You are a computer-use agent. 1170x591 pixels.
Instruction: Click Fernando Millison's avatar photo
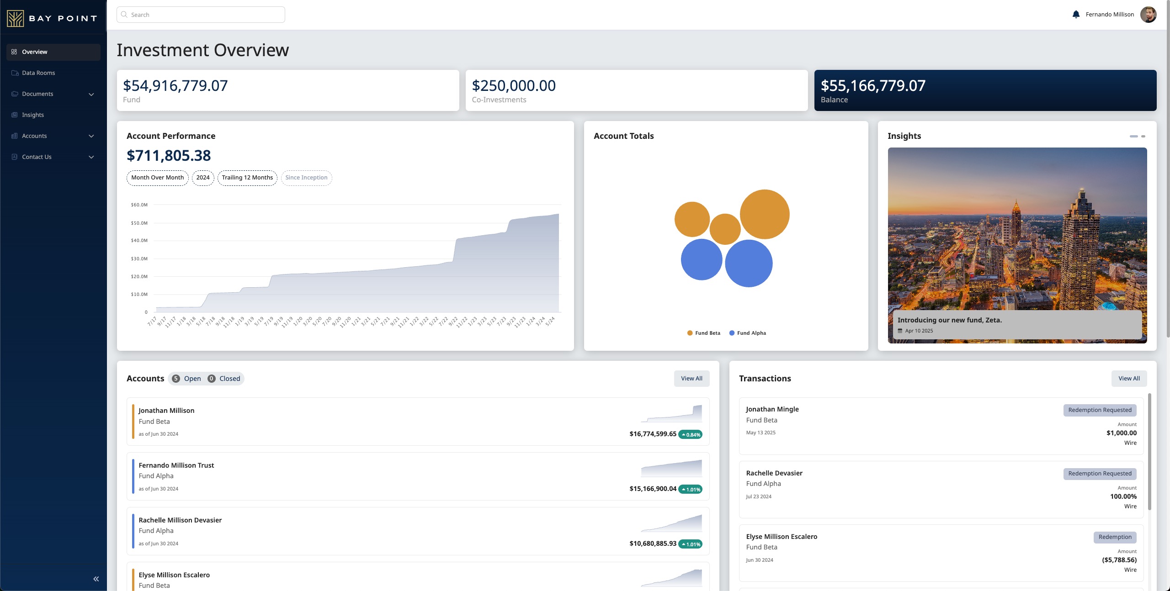tap(1148, 15)
